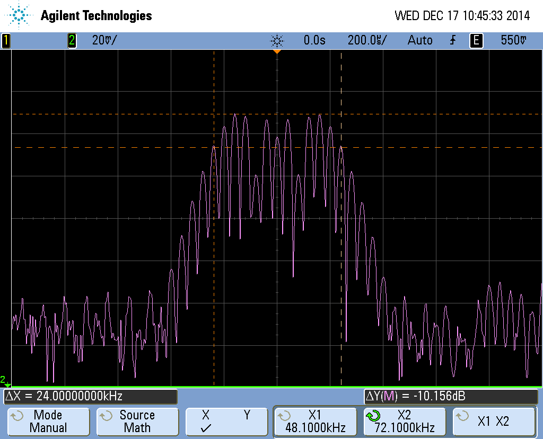This screenshot has width=543, height=439.
Task: Select the X1 X2 linked cursors softkey
Action: (493, 422)
